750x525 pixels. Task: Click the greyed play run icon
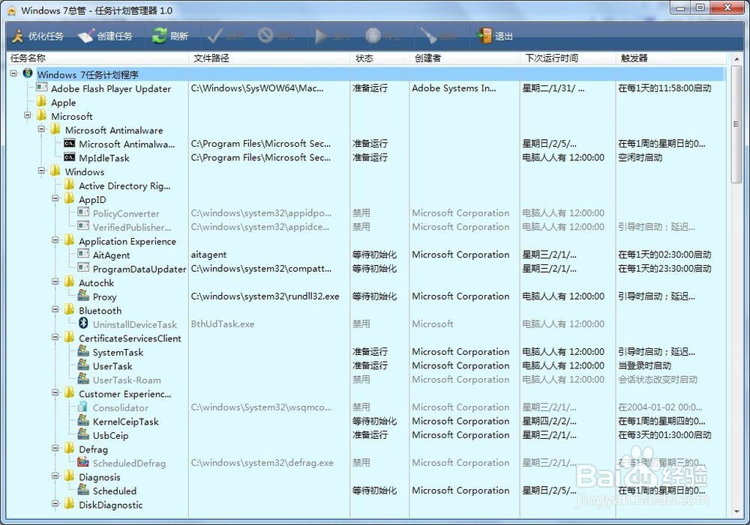tap(320, 36)
